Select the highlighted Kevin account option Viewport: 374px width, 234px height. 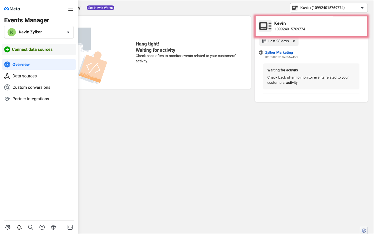point(311,26)
